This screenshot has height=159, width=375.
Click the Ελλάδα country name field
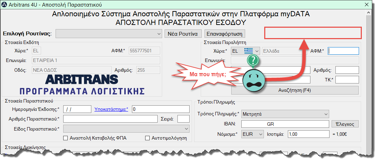tap(285, 51)
